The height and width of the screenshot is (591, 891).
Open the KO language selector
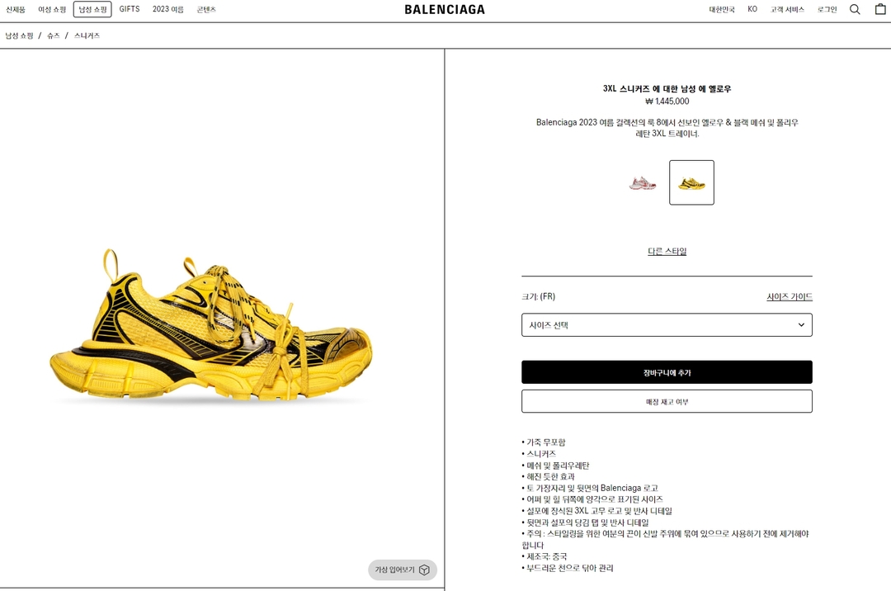752,9
